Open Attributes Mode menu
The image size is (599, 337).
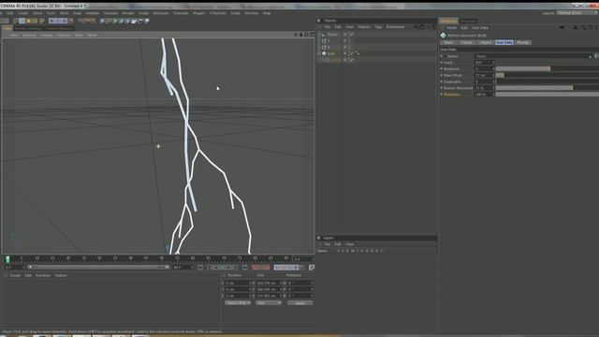coord(451,27)
